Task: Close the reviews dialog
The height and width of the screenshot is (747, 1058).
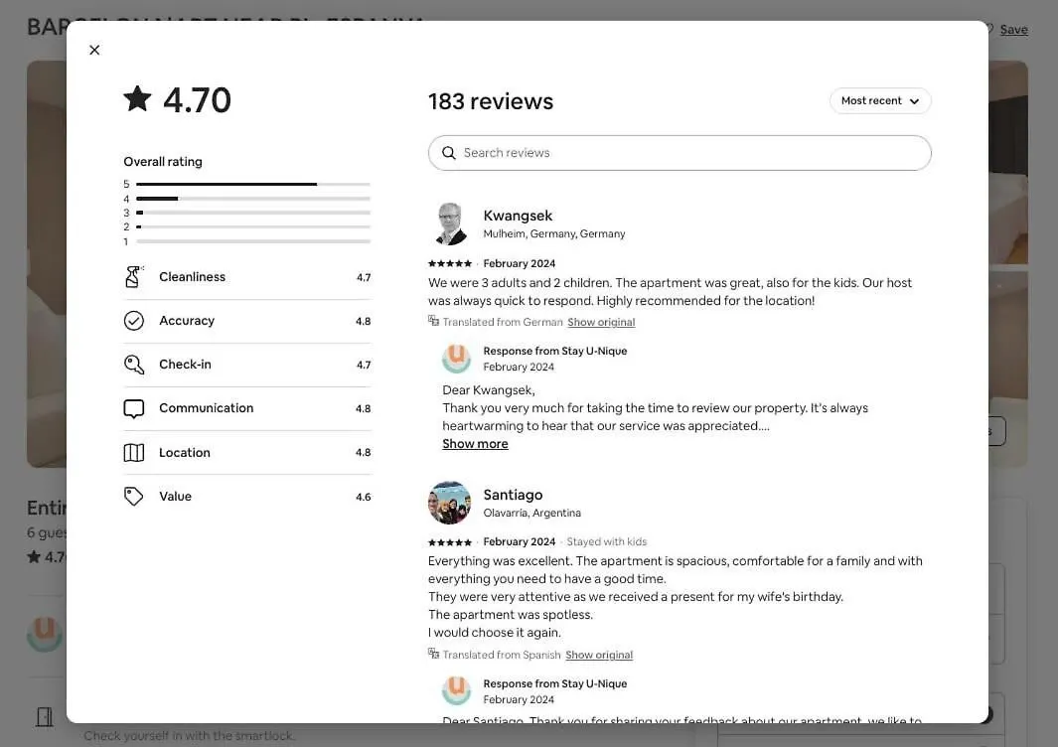Action: click(x=94, y=50)
